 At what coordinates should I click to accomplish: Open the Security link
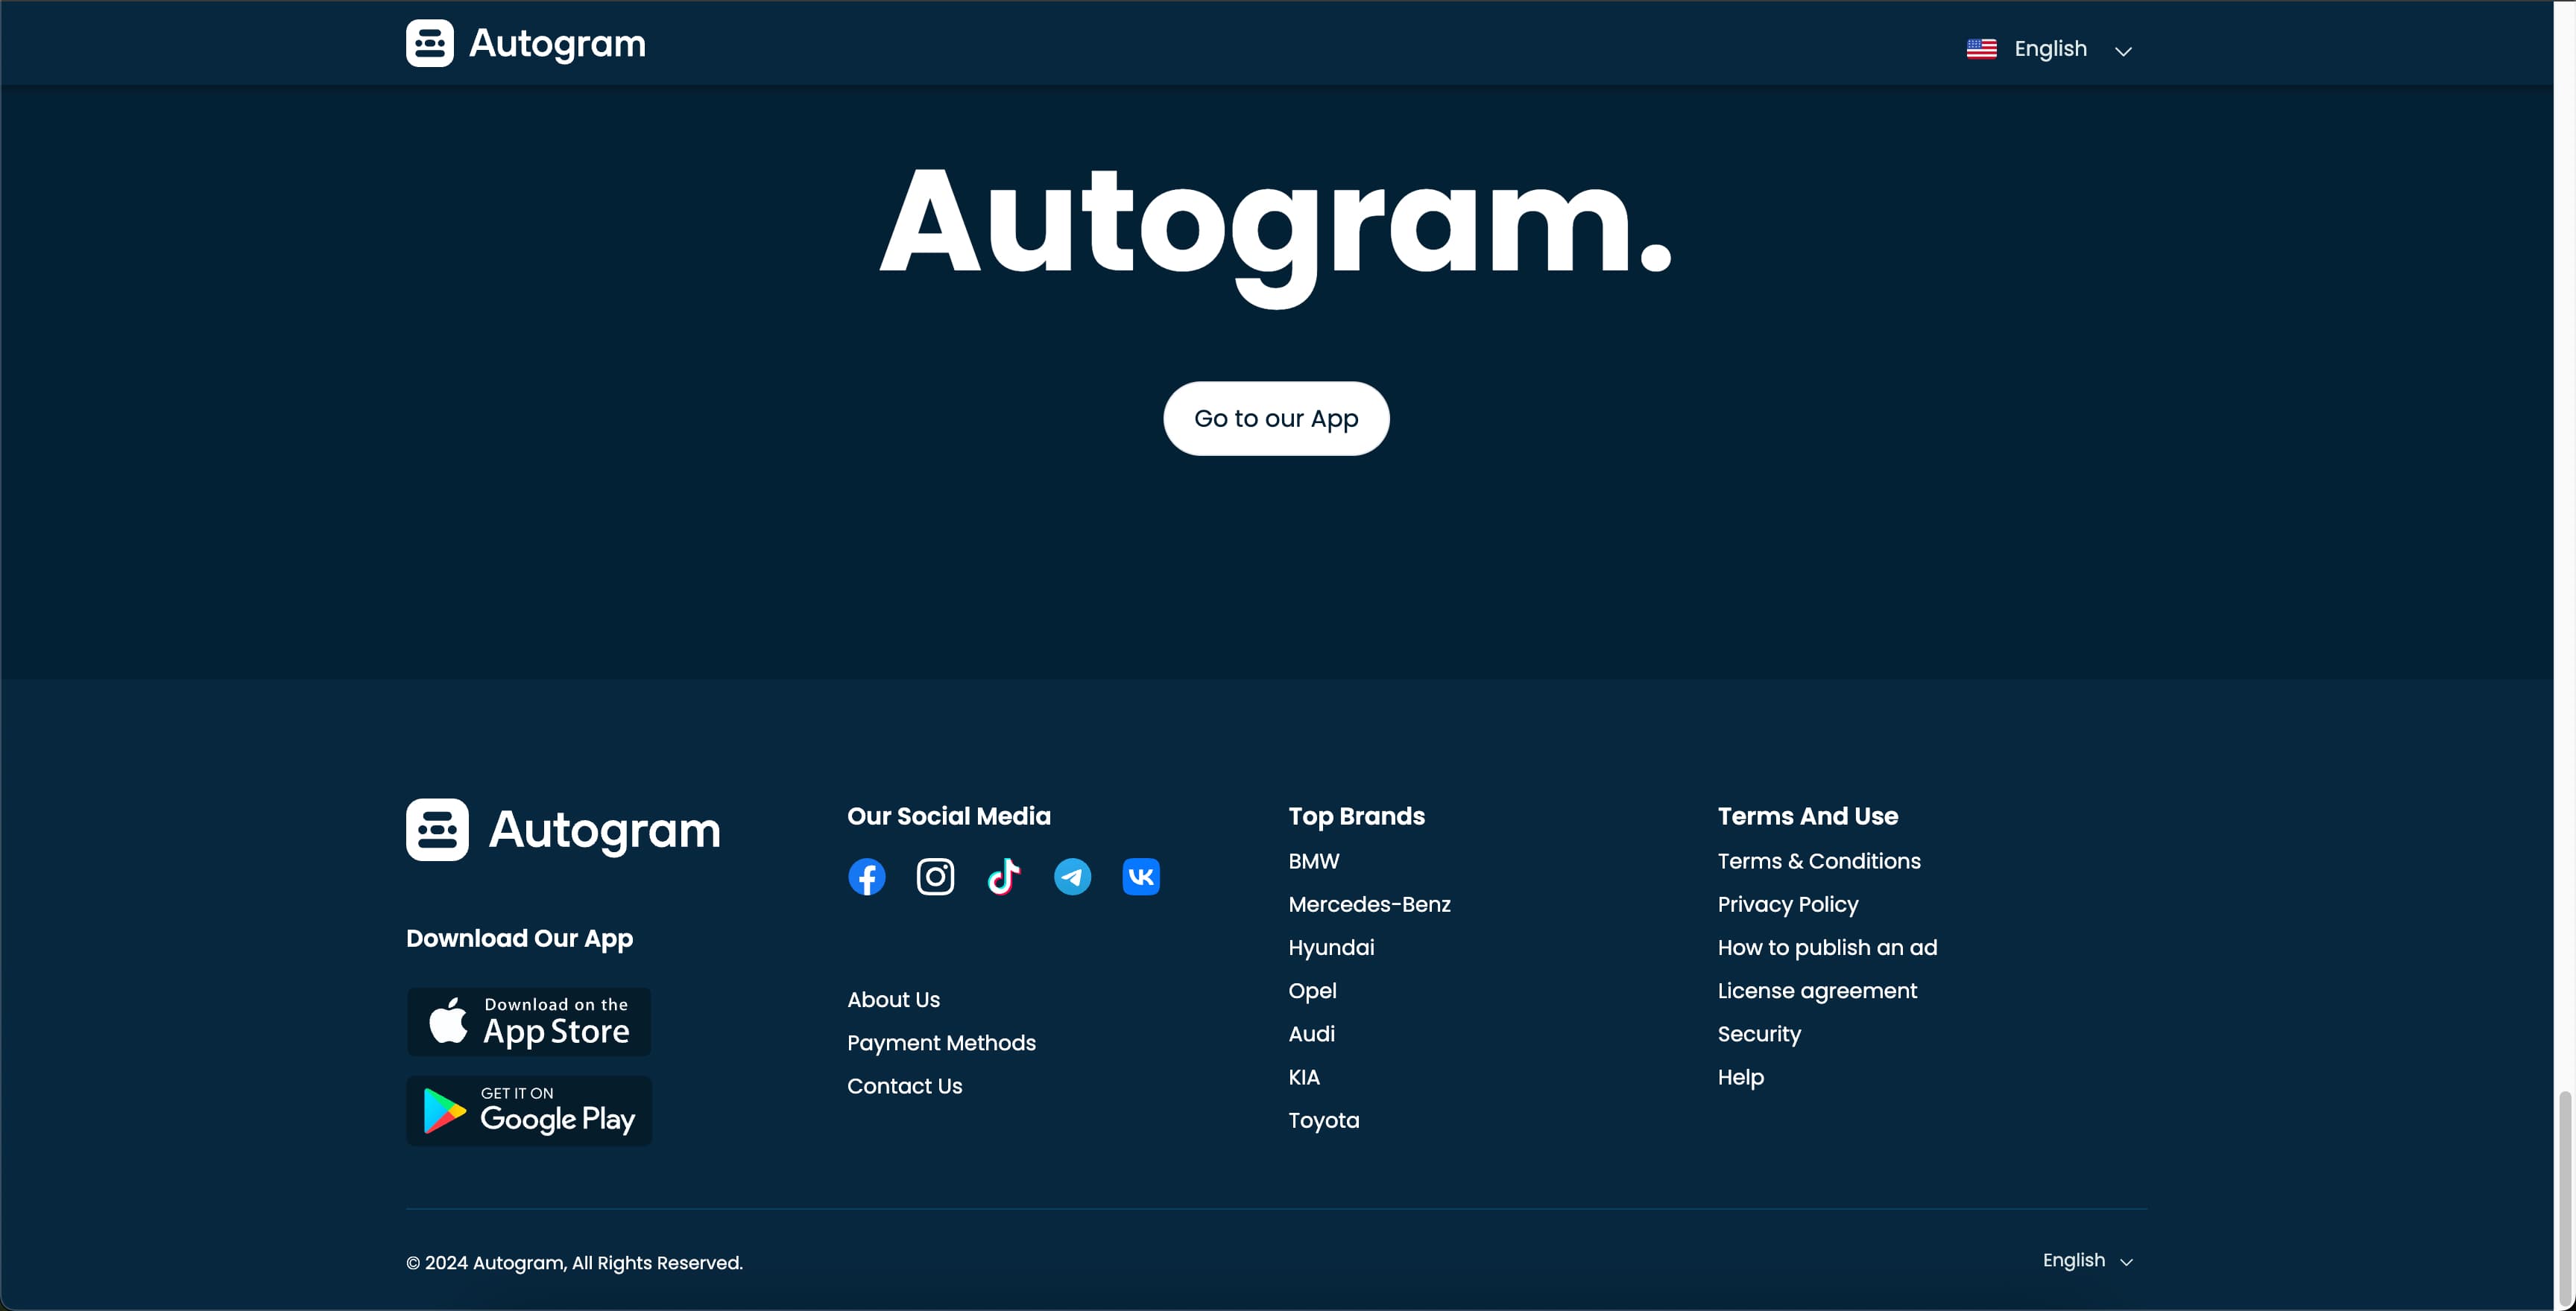pyautogui.click(x=1759, y=1034)
